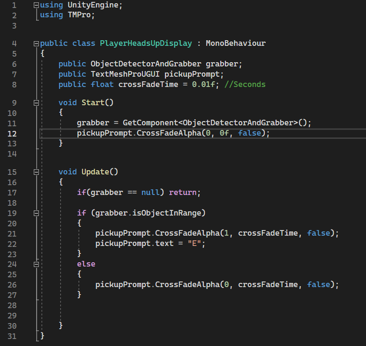366x346 pixels.
Task: Click on the UnityEngine namespace text
Action: (x=93, y=5)
